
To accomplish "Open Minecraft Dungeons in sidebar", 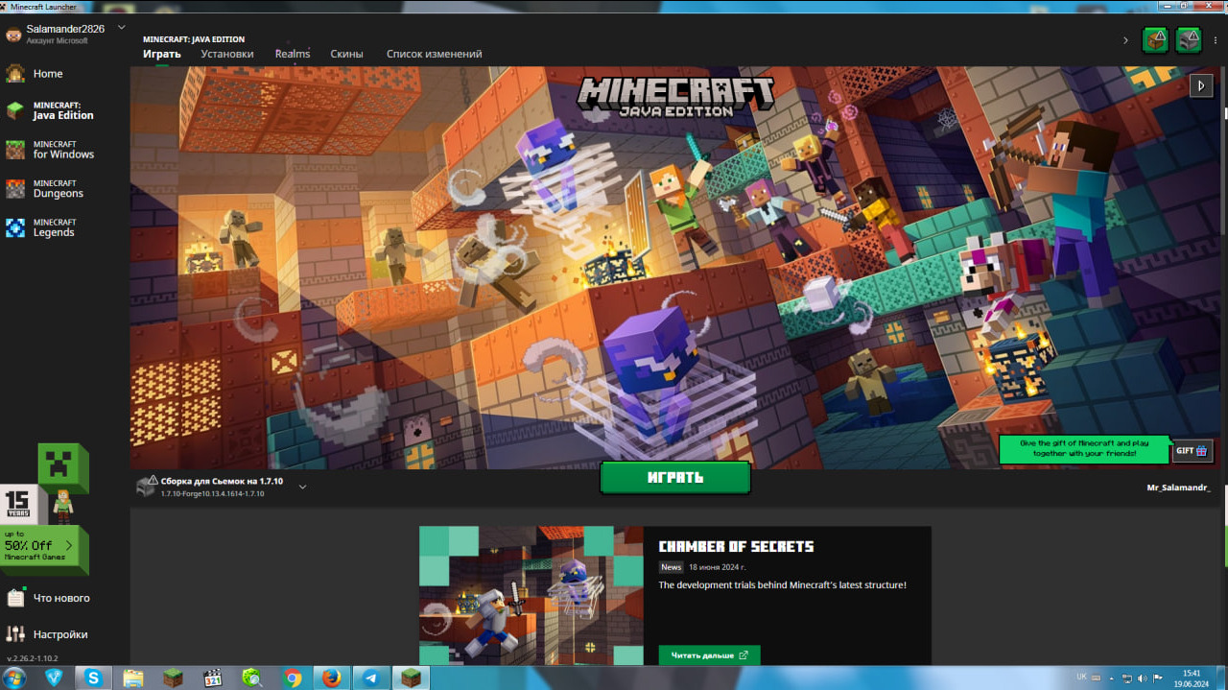I will [x=58, y=189].
